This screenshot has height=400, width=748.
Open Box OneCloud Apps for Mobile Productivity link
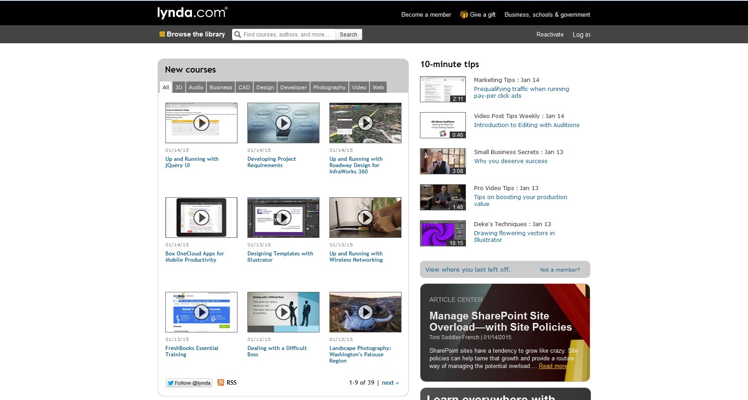click(x=195, y=257)
